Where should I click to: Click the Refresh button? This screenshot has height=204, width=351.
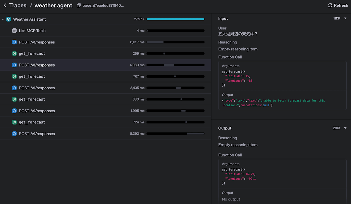(x=338, y=6)
